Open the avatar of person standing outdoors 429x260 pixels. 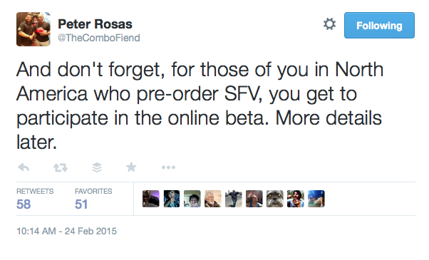point(234,199)
